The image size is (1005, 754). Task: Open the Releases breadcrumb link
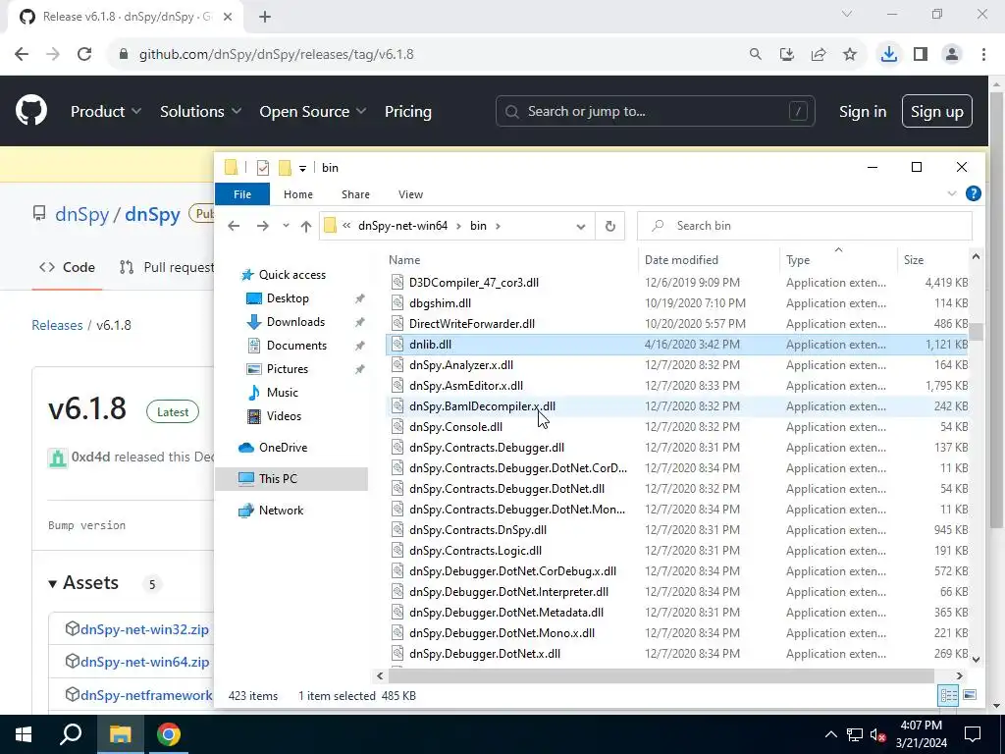[x=57, y=325]
